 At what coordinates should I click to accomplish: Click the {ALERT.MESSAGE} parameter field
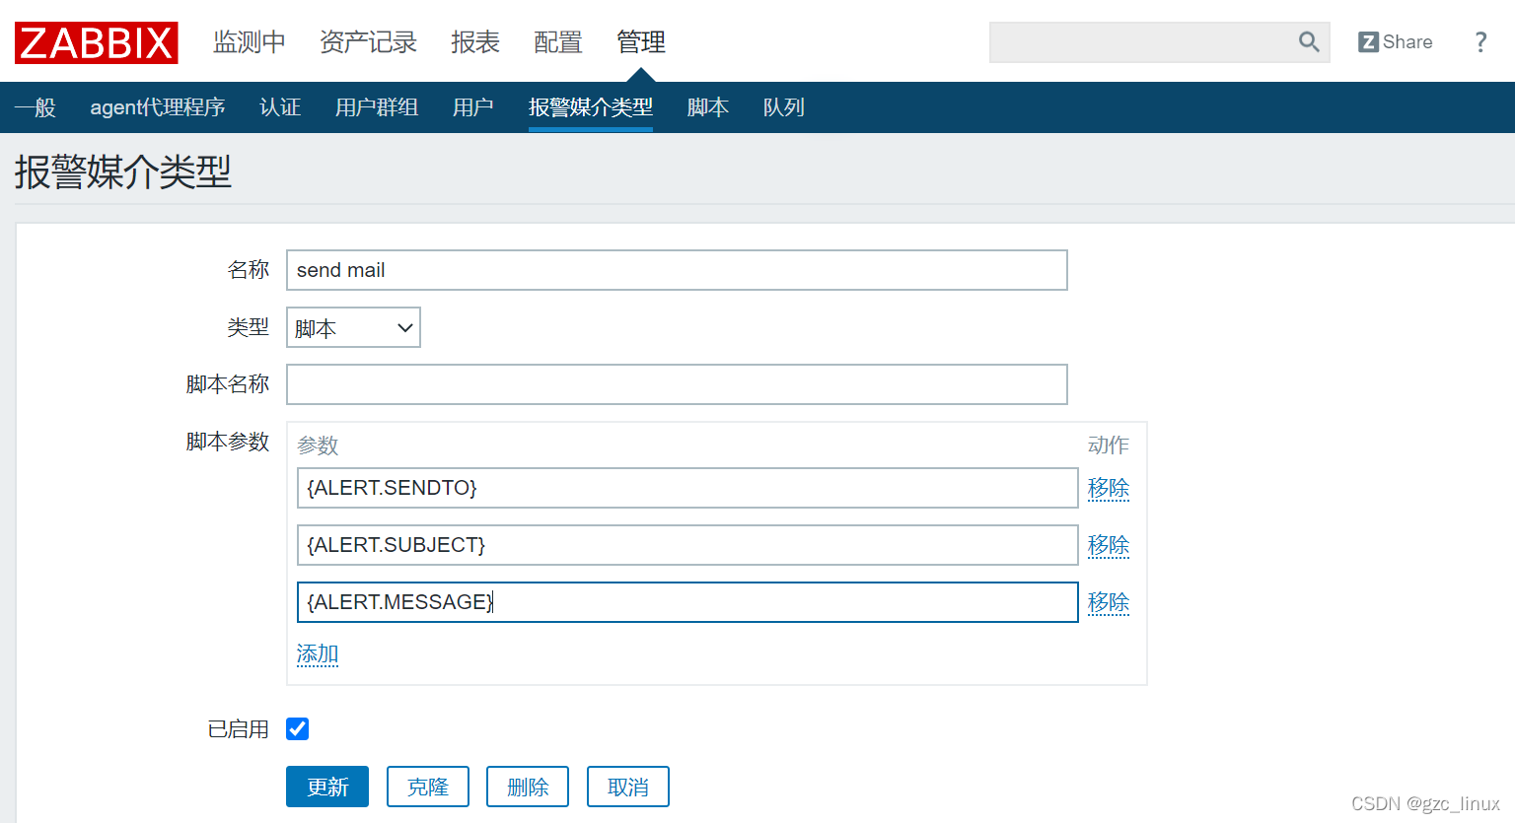point(687,602)
